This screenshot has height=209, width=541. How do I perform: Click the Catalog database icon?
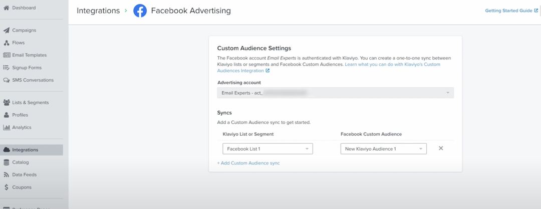[7, 163]
